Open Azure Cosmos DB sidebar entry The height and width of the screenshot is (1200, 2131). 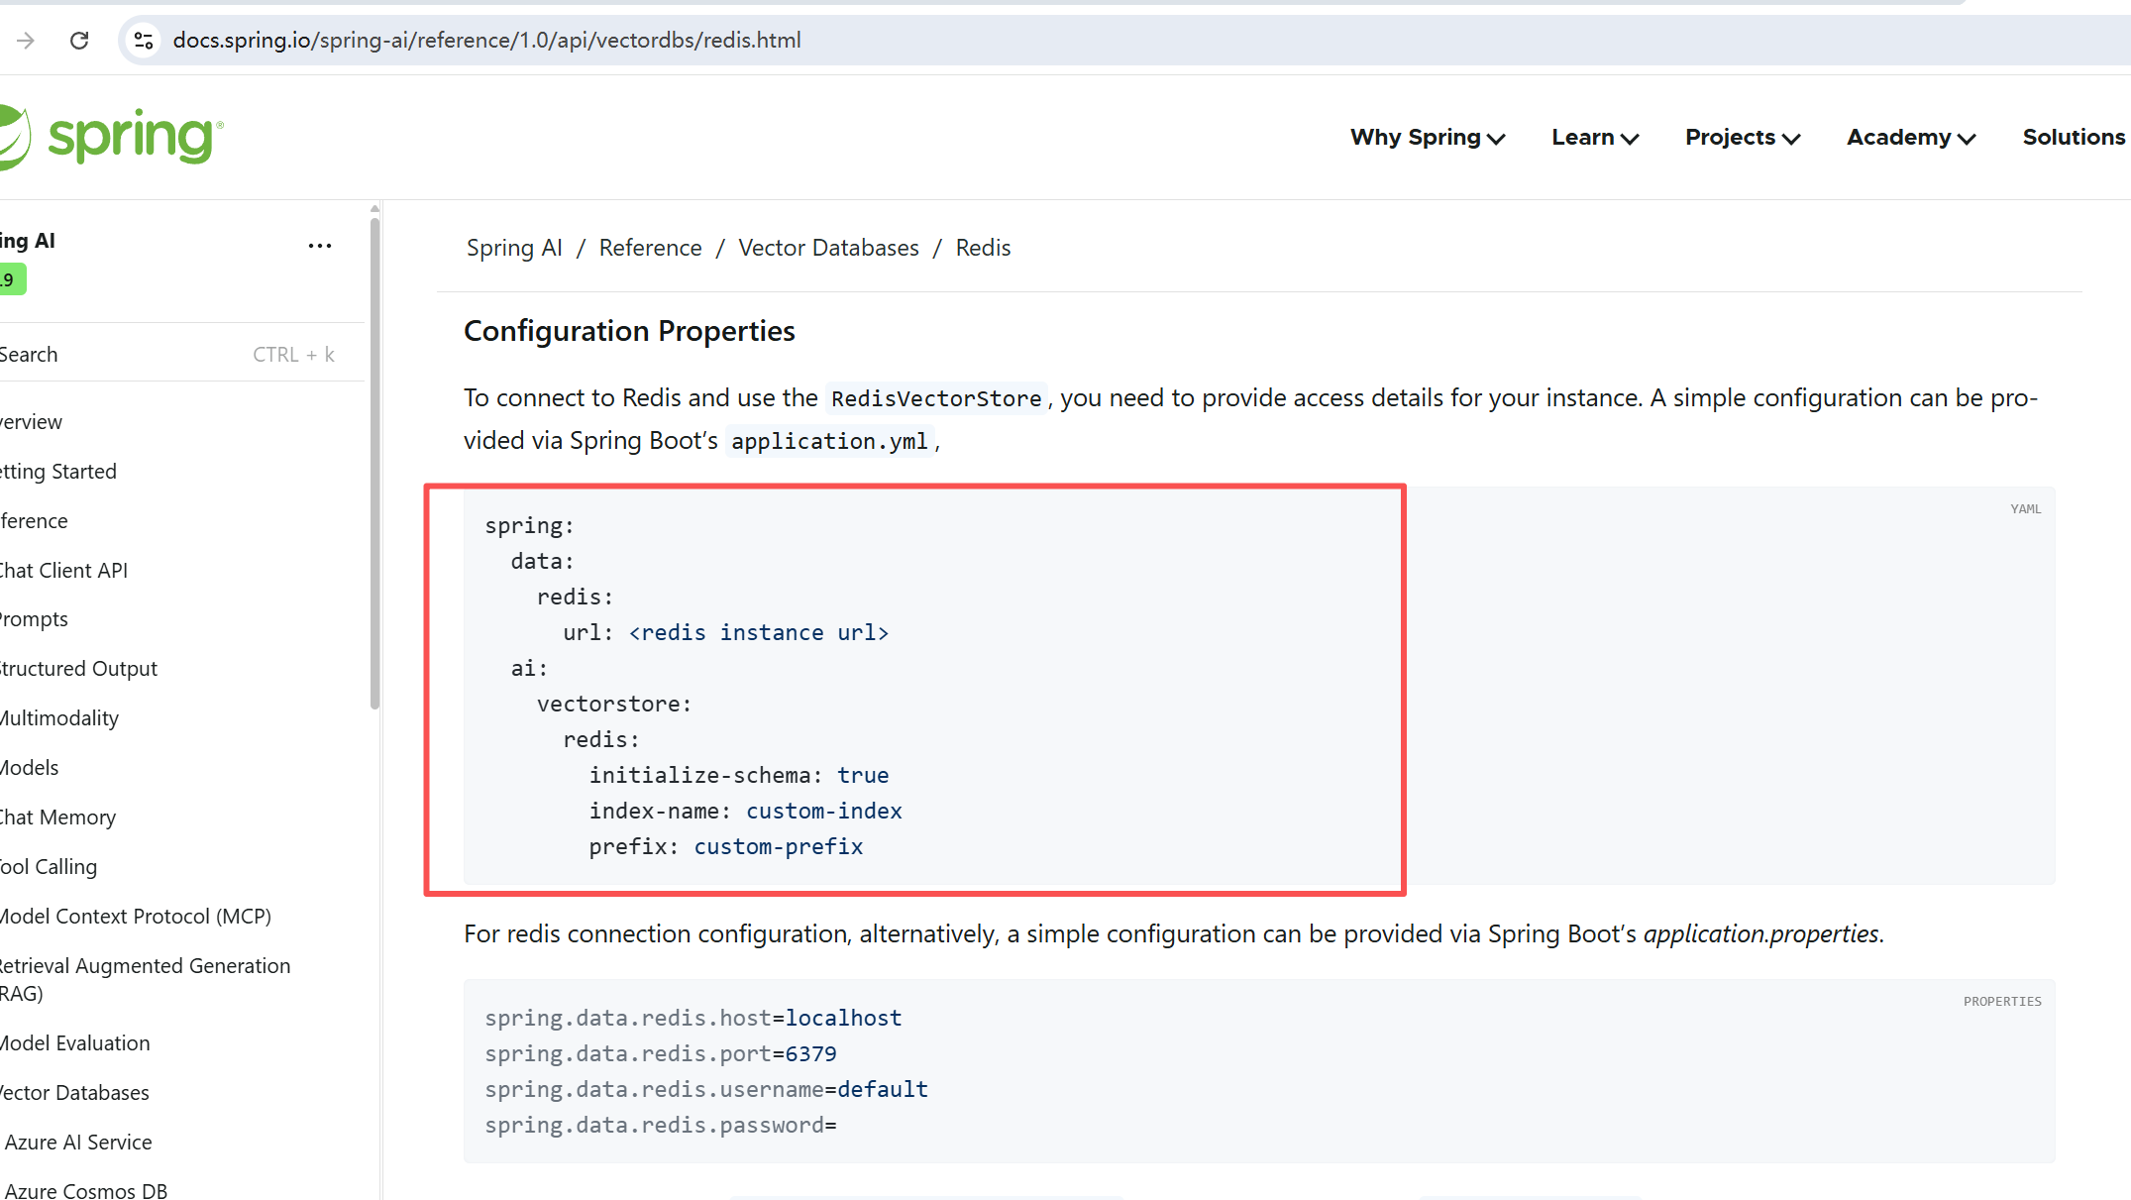(86, 1190)
